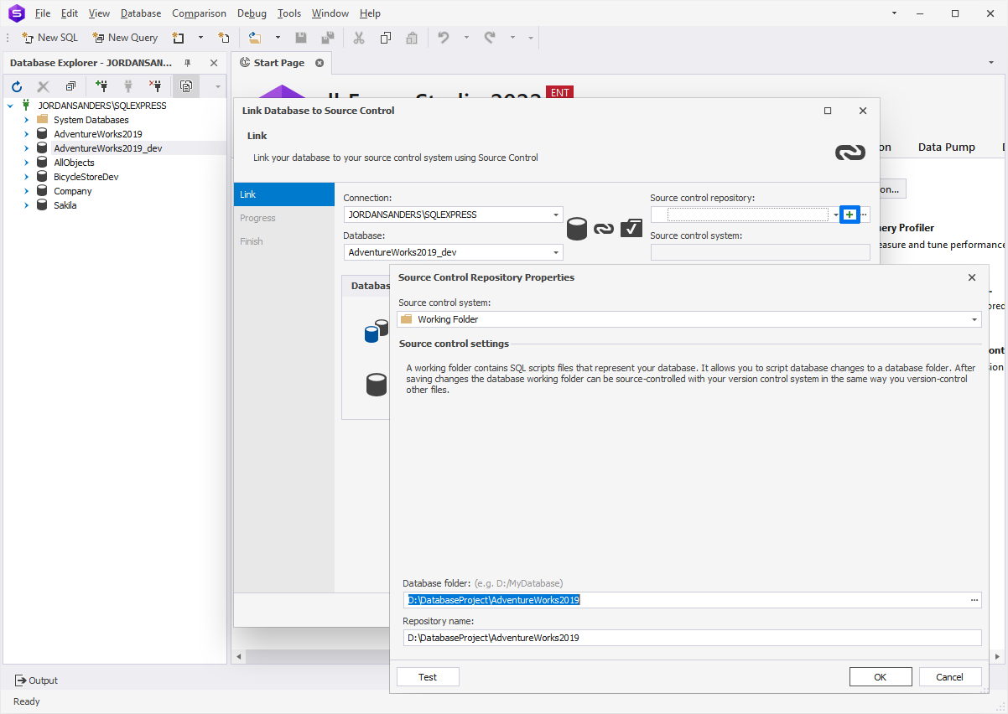Click the Save icon in the toolbar
Image resolution: width=1008 pixels, height=714 pixels.
(x=301, y=38)
